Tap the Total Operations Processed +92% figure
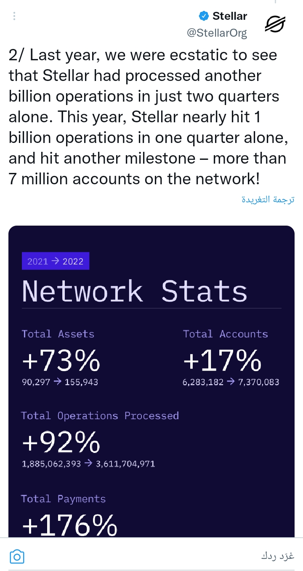This screenshot has width=303, height=571. (61, 442)
